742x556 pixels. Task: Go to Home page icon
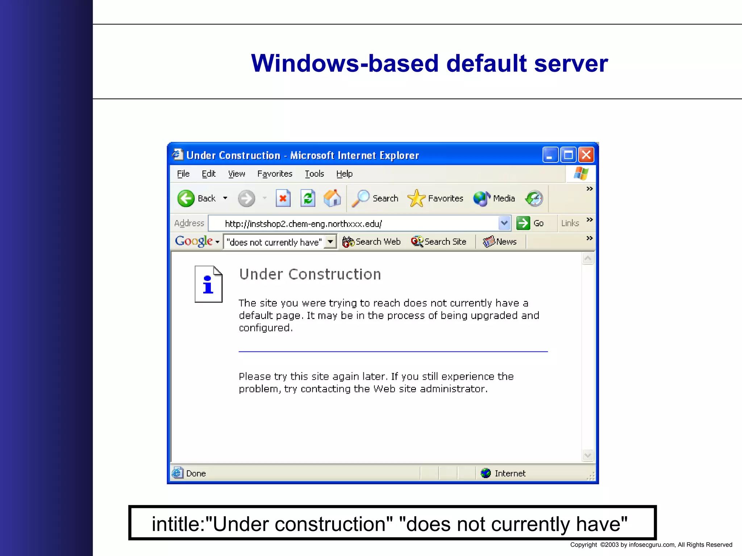[332, 198]
